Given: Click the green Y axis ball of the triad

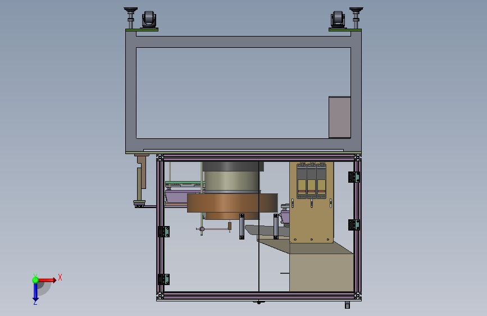Looking at the screenshot, I should pos(35,280).
